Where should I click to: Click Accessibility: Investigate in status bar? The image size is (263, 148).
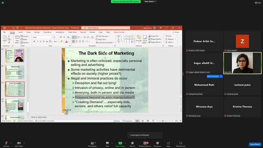[x=45, y=121]
